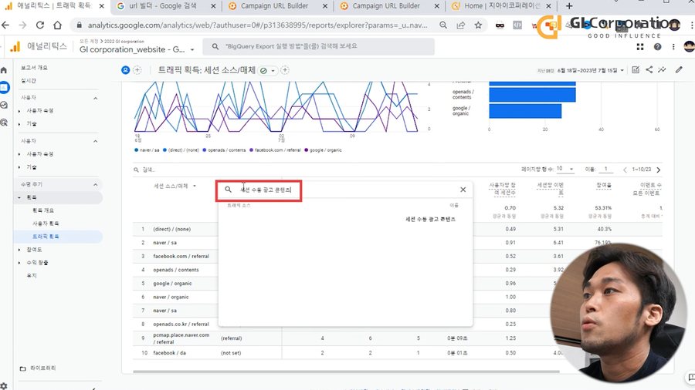Image resolution: width=695 pixels, height=390 pixels.
Task: Click the browser back arrow
Action: [x=5, y=25]
